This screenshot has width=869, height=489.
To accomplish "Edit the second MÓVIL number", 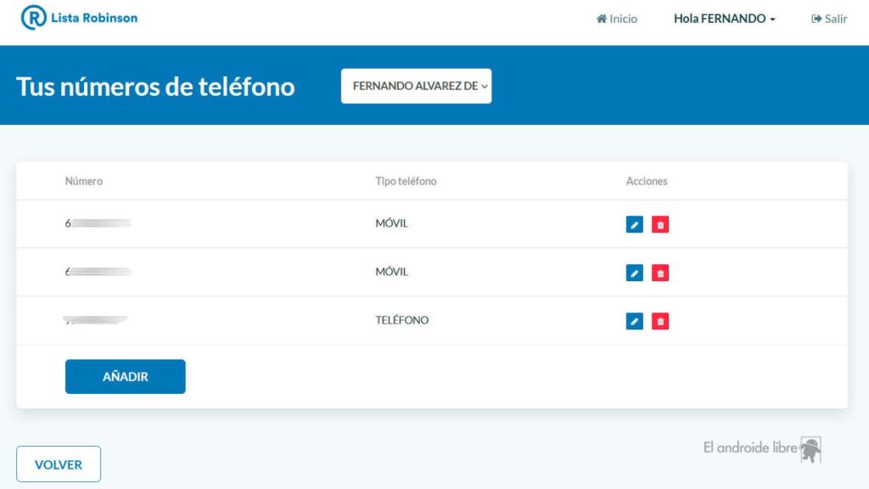I will (x=635, y=272).
